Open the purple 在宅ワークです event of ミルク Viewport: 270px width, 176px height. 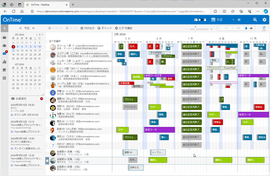[x=159, y=75]
